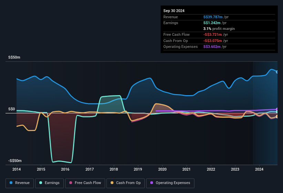Click the orange Cash From Op dot

click(112, 183)
